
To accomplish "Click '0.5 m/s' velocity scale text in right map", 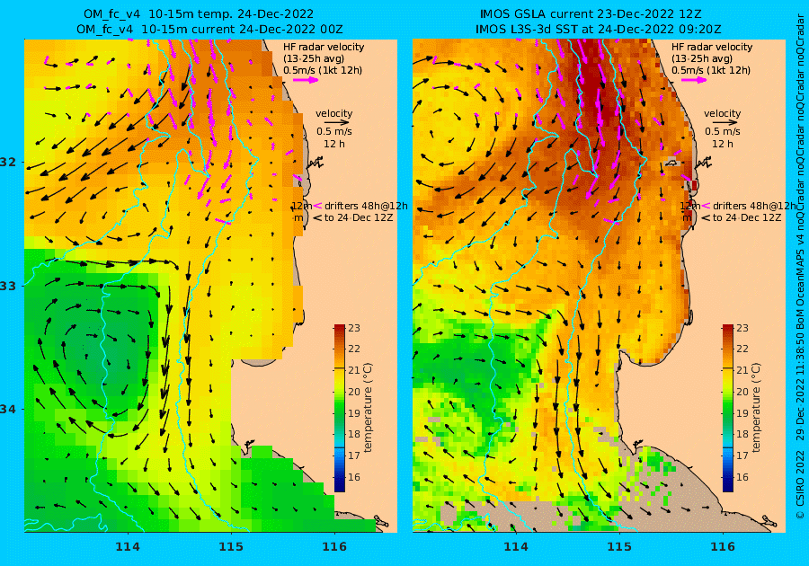I will pos(723,132).
